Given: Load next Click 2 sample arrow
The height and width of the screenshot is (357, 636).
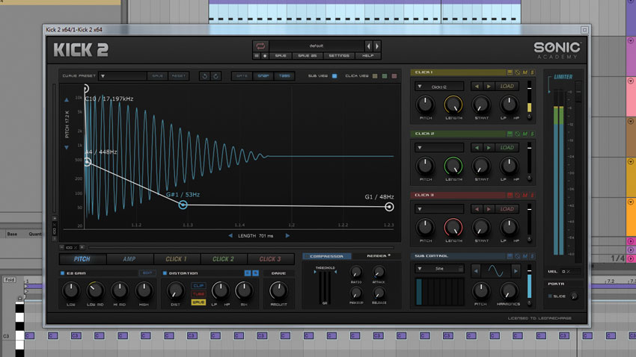Looking at the screenshot, I should (x=489, y=148).
